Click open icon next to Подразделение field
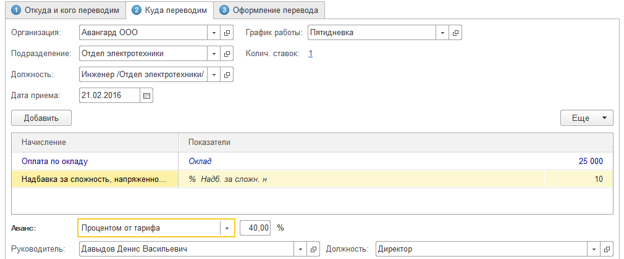Viewport: 624px width, 259px height. pyautogui.click(x=227, y=54)
